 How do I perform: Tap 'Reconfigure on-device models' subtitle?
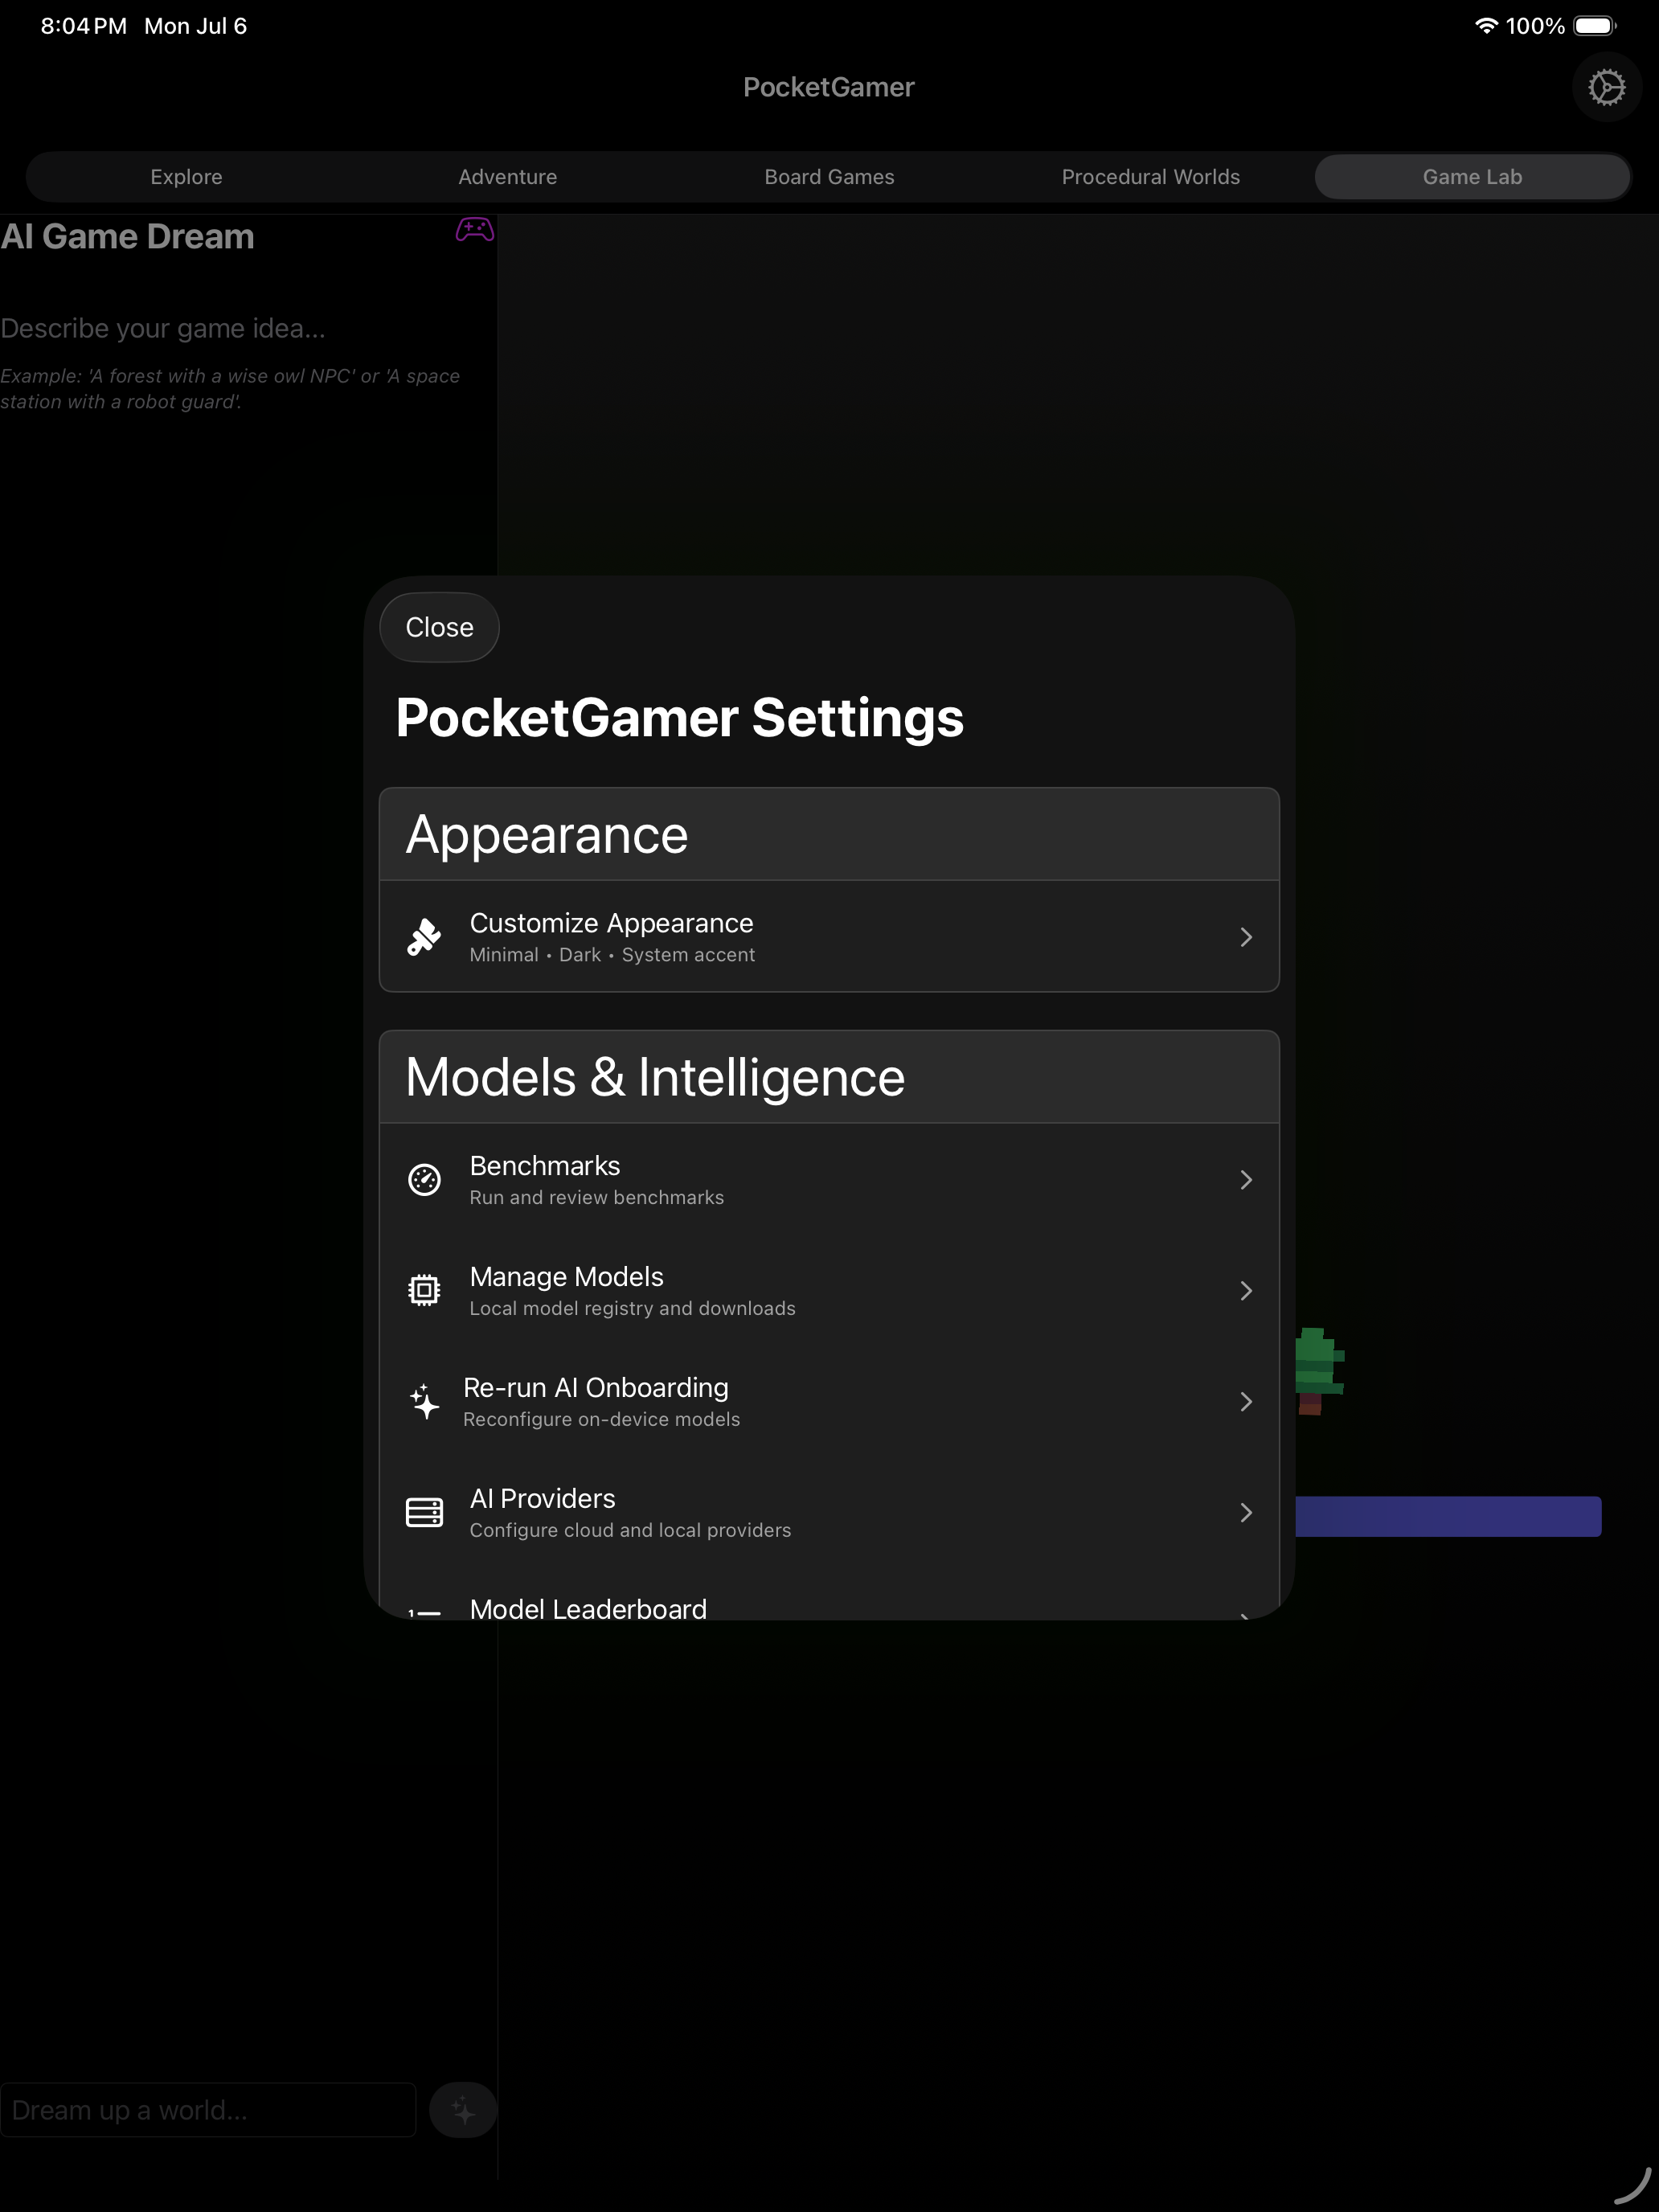(x=602, y=1420)
